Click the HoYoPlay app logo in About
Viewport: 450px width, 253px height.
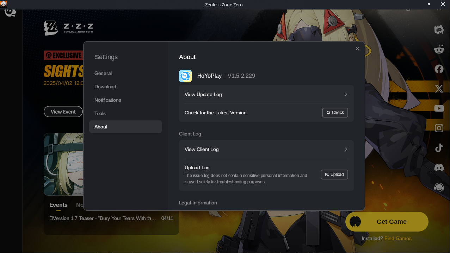pyautogui.click(x=185, y=76)
